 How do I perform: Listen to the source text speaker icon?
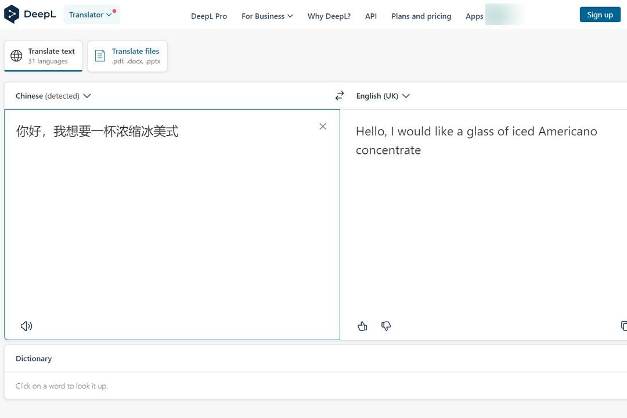[26, 326]
